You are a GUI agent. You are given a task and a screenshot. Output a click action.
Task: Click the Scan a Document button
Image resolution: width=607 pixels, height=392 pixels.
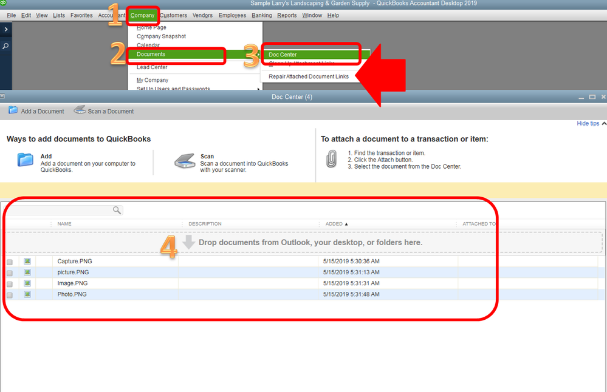point(104,111)
